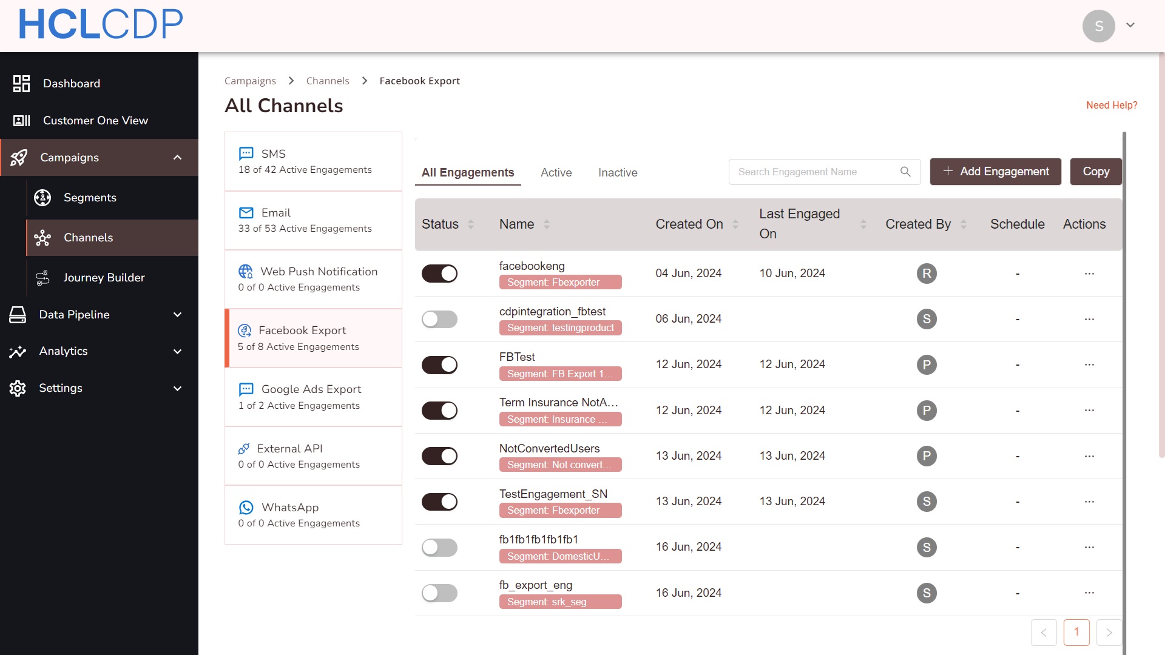Screen dimensions: 1165x655
Task: Disable the facebookeng engagement toggle
Action: coord(439,274)
